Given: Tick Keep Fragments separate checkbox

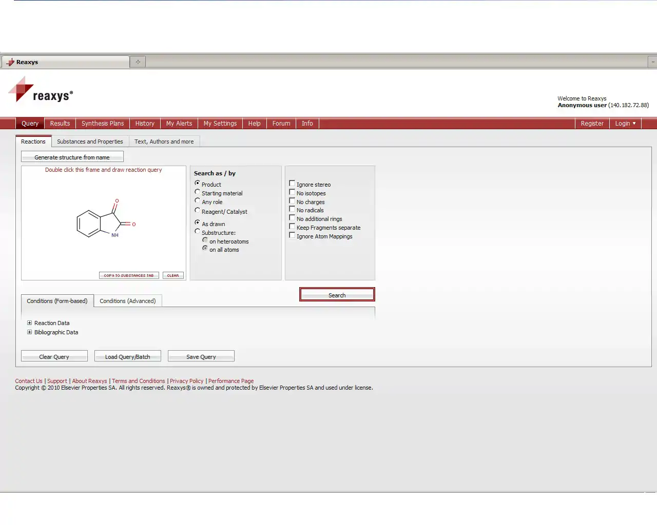Looking at the screenshot, I should click(x=292, y=227).
